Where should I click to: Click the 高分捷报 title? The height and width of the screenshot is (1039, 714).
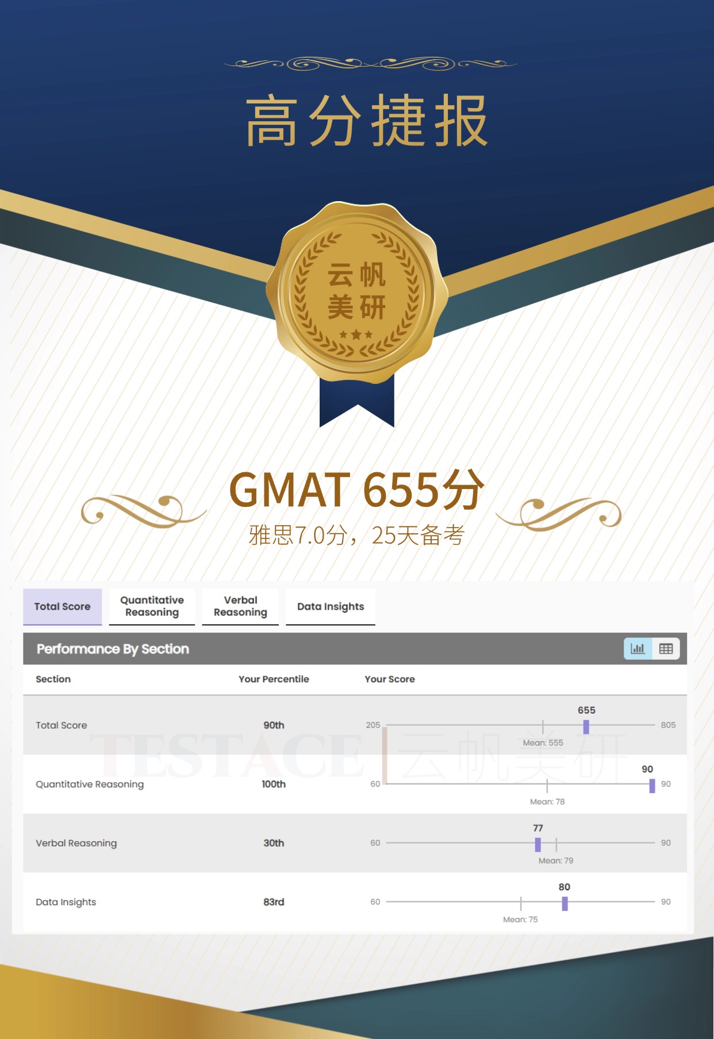click(367, 121)
